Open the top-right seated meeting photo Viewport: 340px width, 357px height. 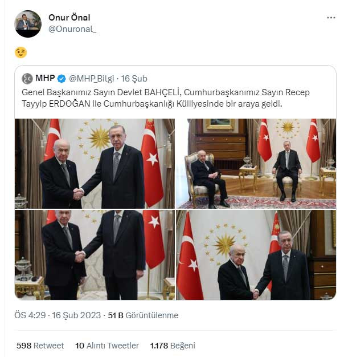click(x=256, y=164)
